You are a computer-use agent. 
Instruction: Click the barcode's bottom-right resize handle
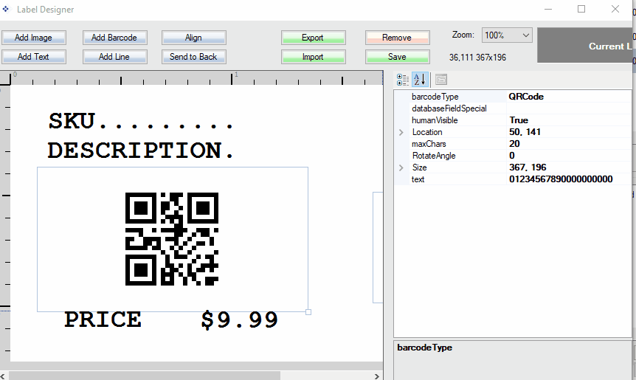click(308, 312)
